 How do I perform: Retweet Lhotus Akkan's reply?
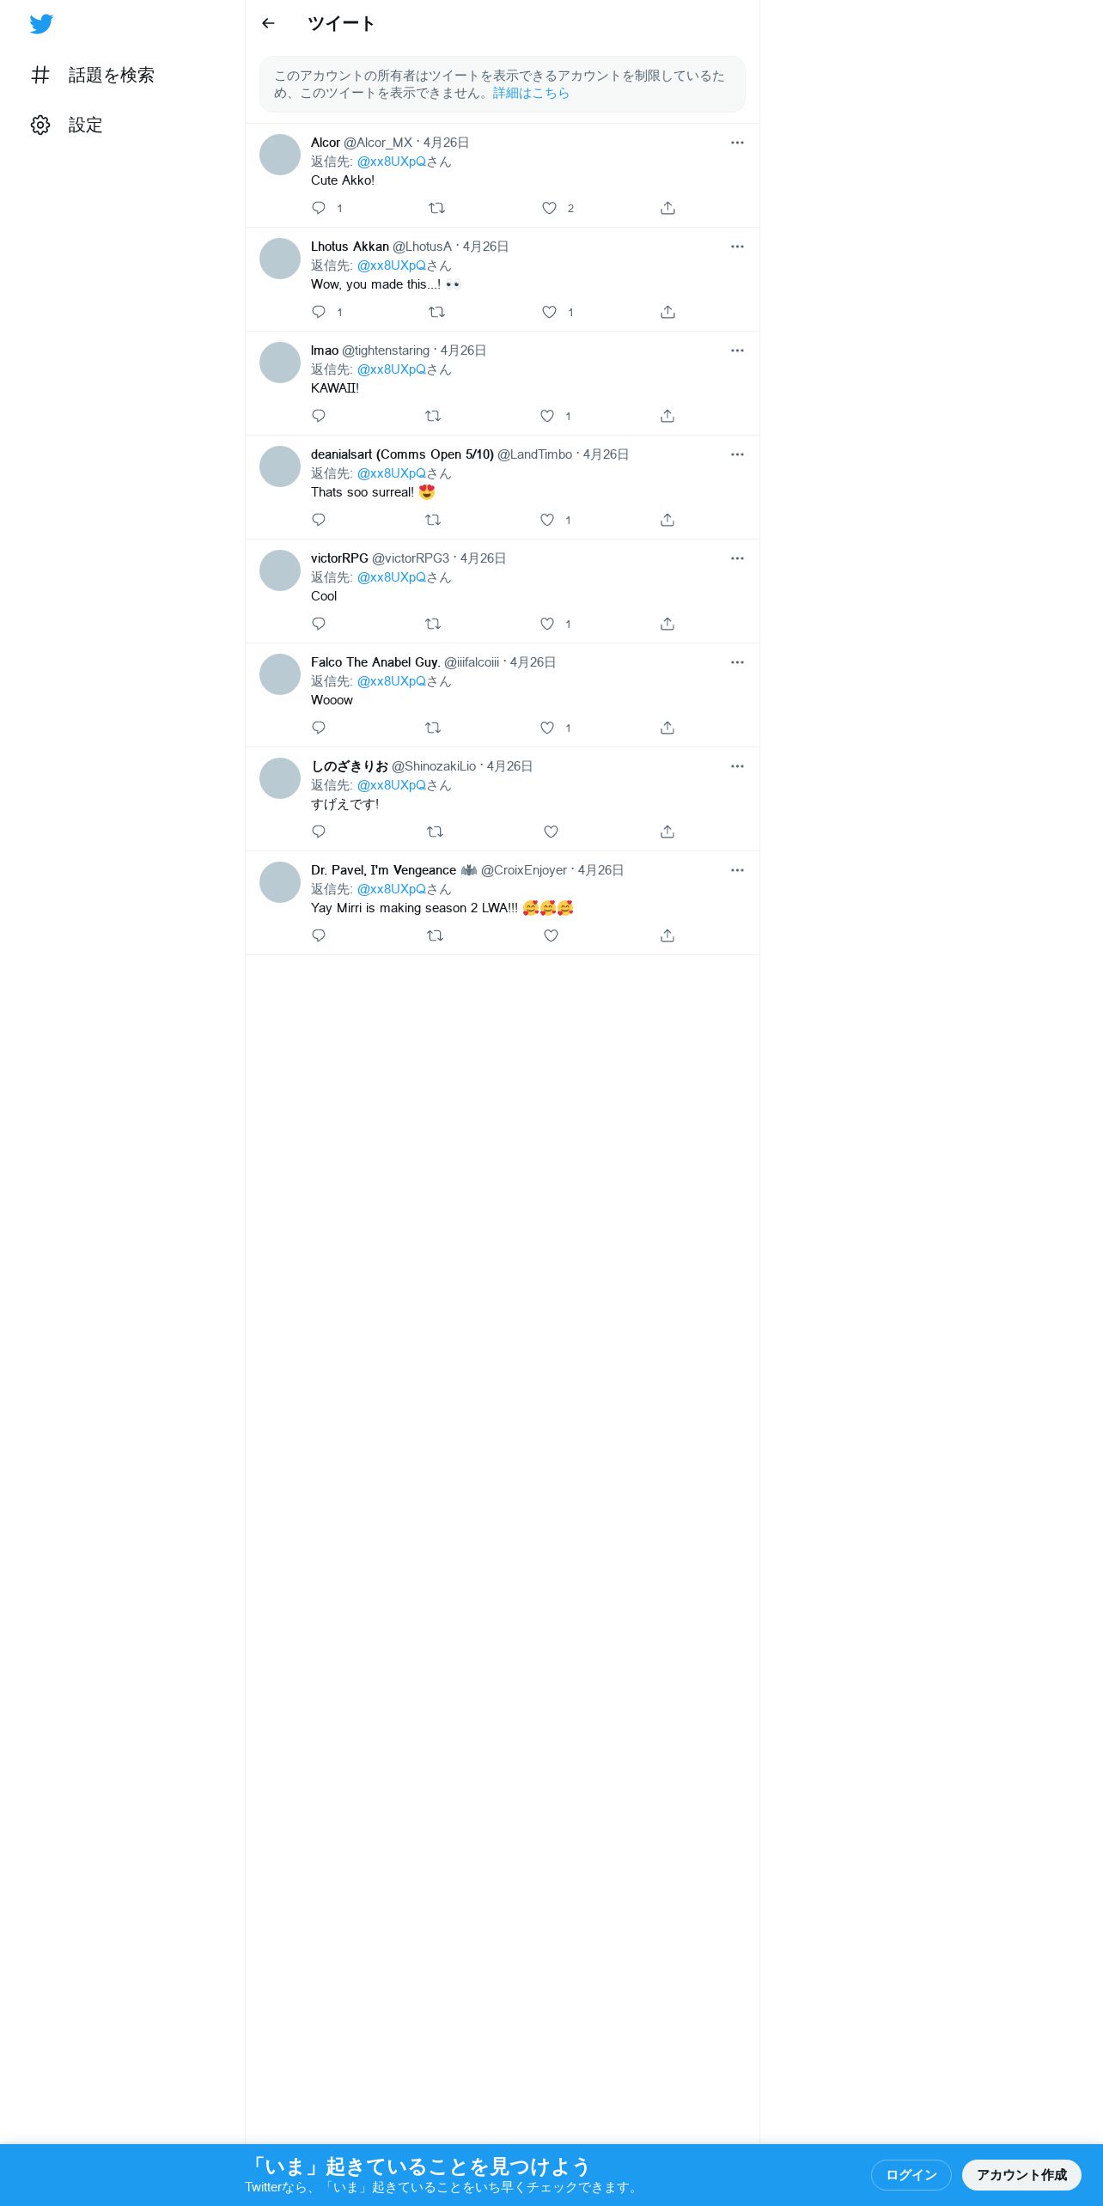(x=436, y=312)
